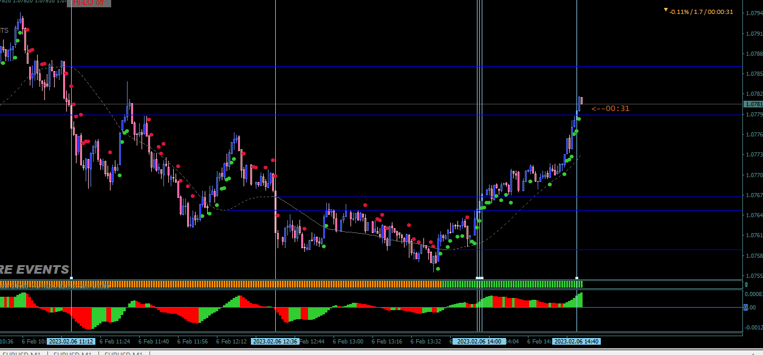Click the 6 Feb 13:32 time axis label
Viewport: 763px width, 355px height.
click(426, 342)
